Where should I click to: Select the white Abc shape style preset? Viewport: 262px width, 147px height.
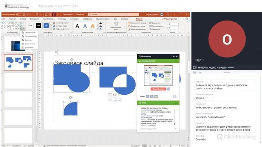[x=31, y=25]
